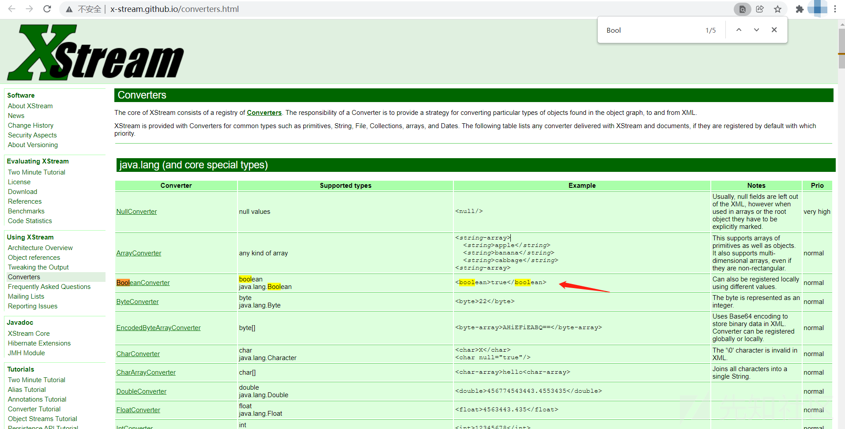Go to previous find result

[739, 30]
